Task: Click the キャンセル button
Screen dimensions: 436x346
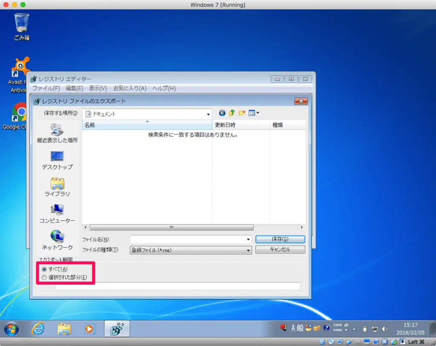Action: pos(280,250)
